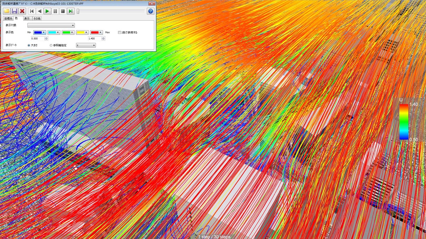
Task: Pause the animation playback
Action: (x=55, y=11)
